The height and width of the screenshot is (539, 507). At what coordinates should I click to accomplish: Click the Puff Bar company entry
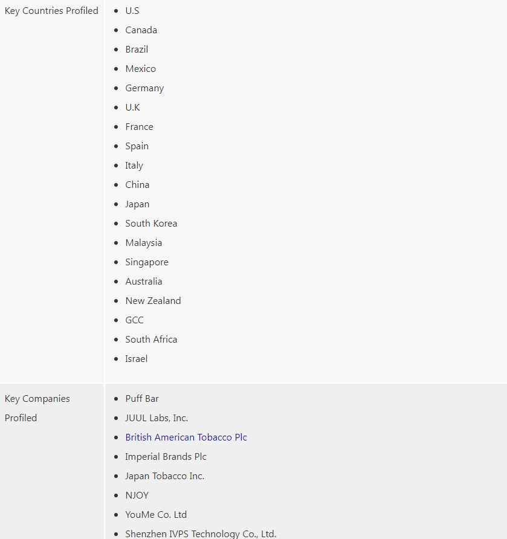[x=142, y=399]
